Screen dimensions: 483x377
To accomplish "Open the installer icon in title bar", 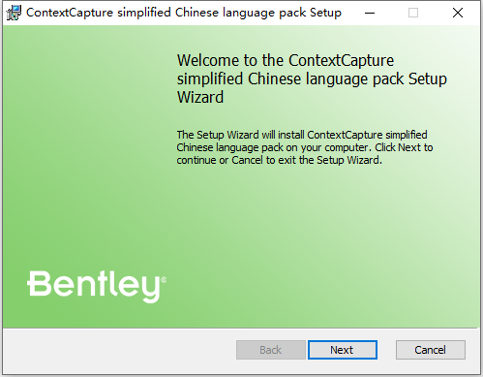I will pyautogui.click(x=14, y=13).
